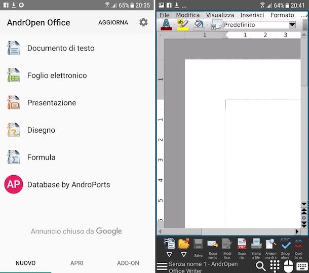Screen dimensions: 309x273
Task: Create a new Documento di testo
Action: [61, 48]
